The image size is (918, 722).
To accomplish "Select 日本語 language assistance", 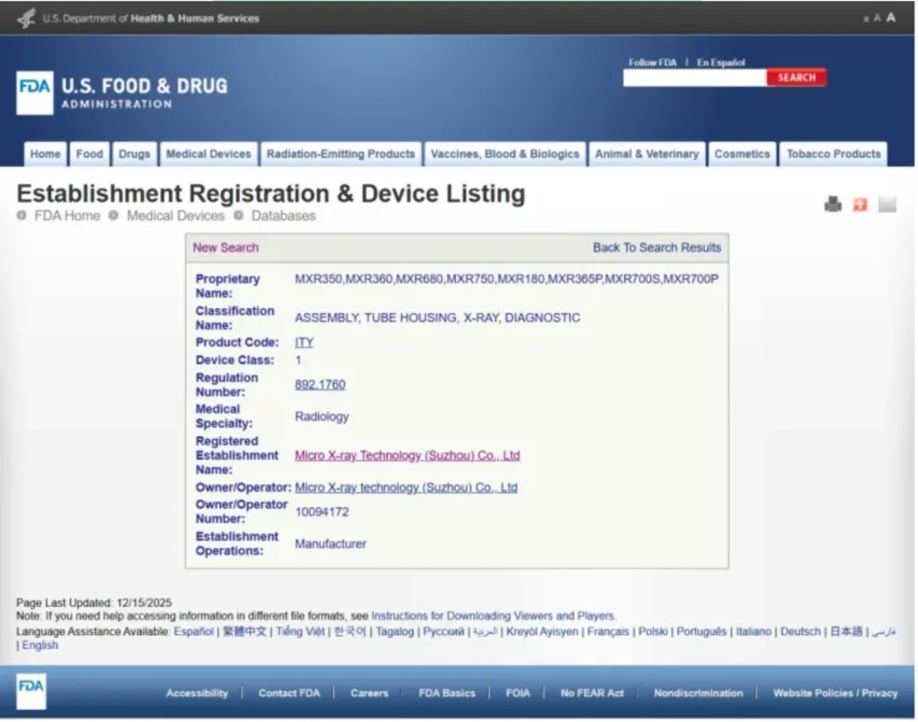I will click(x=846, y=631).
